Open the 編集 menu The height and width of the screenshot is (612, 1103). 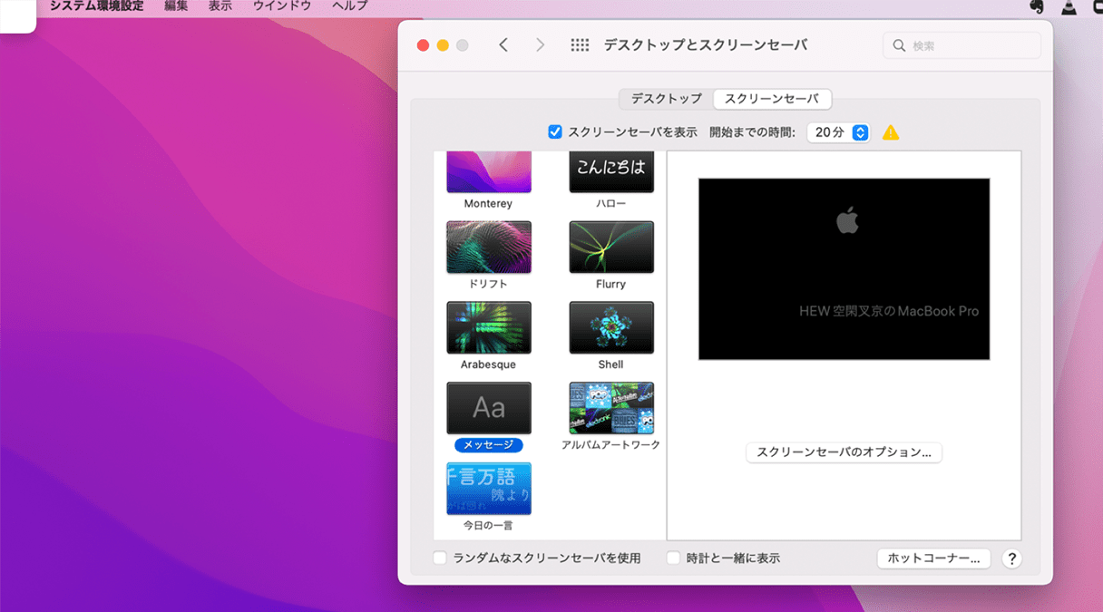tap(176, 6)
